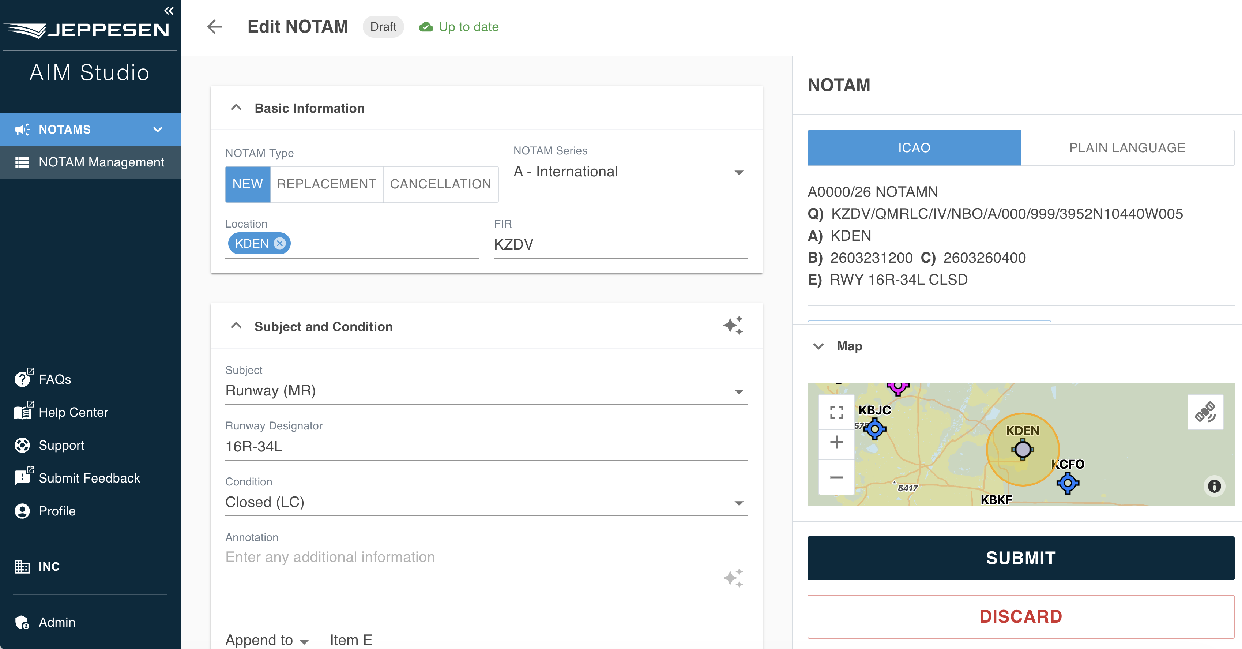Collapse the sidebar with double-chevron icon
The height and width of the screenshot is (649, 1242).
click(169, 11)
